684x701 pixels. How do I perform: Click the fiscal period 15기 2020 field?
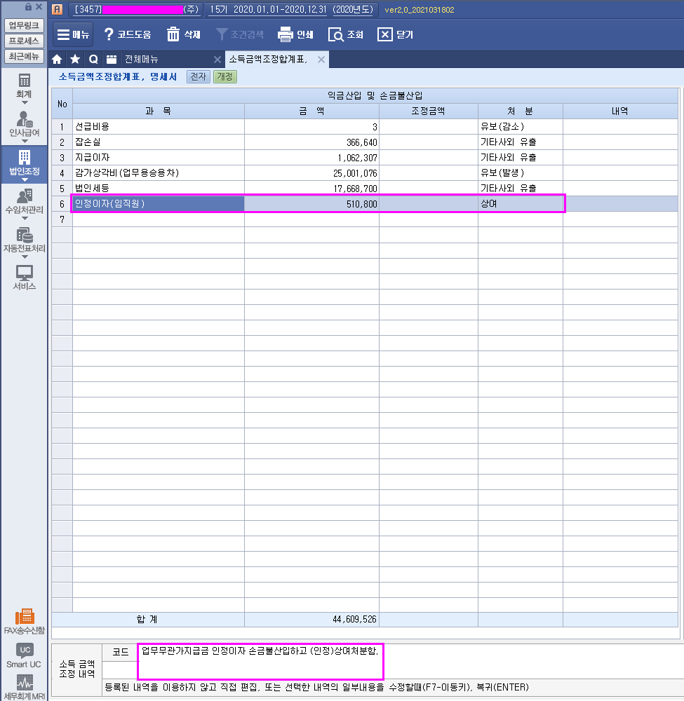[292, 9]
